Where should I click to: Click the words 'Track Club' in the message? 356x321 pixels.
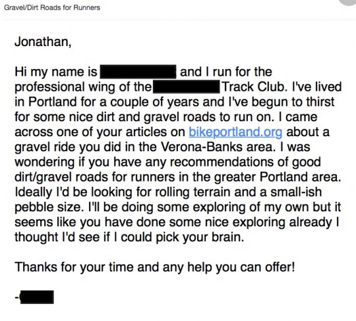[x=253, y=87]
